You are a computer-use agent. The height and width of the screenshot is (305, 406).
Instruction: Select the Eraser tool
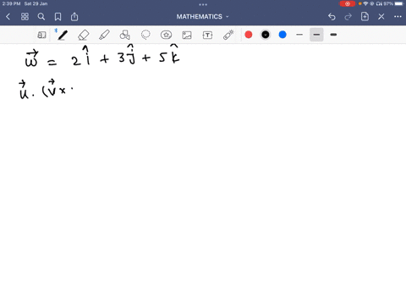click(x=84, y=35)
